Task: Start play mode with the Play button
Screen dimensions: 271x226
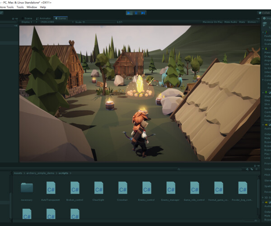Action: click(x=129, y=13)
